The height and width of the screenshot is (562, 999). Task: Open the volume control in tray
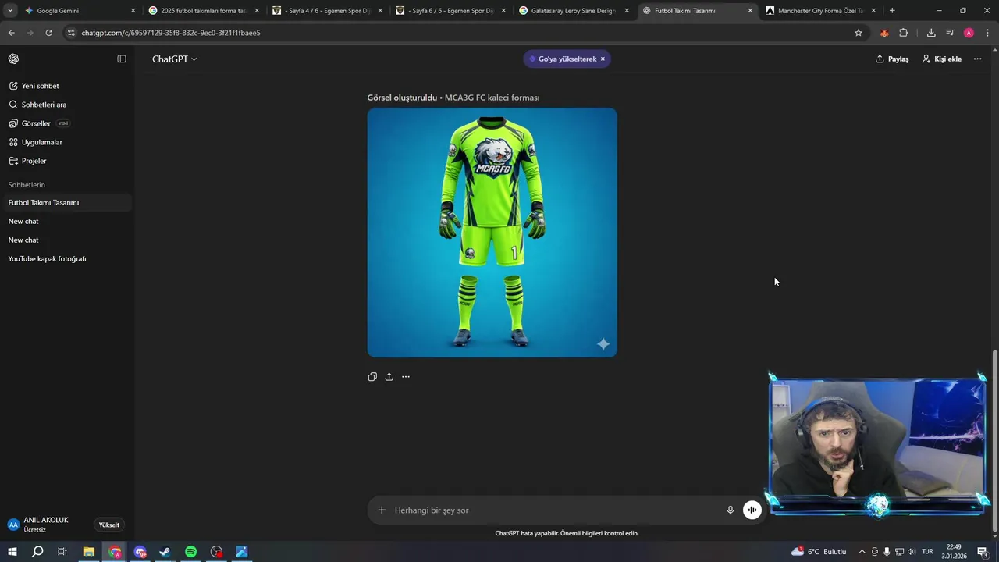click(x=911, y=552)
